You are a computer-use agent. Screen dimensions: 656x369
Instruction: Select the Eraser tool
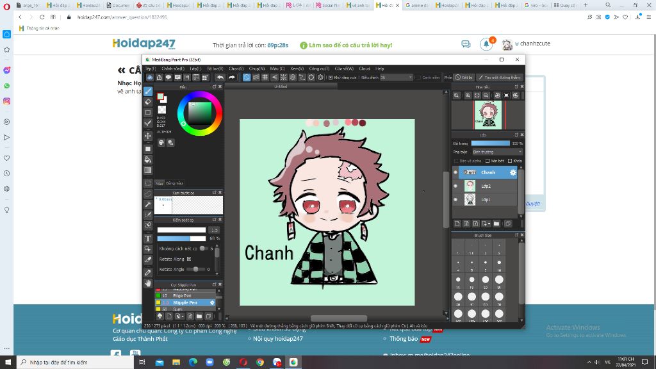tap(148, 102)
